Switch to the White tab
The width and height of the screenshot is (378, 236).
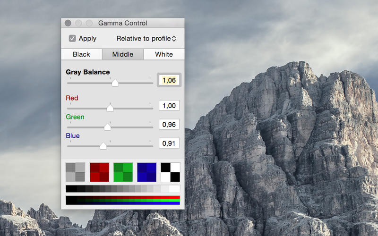click(164, 54)
